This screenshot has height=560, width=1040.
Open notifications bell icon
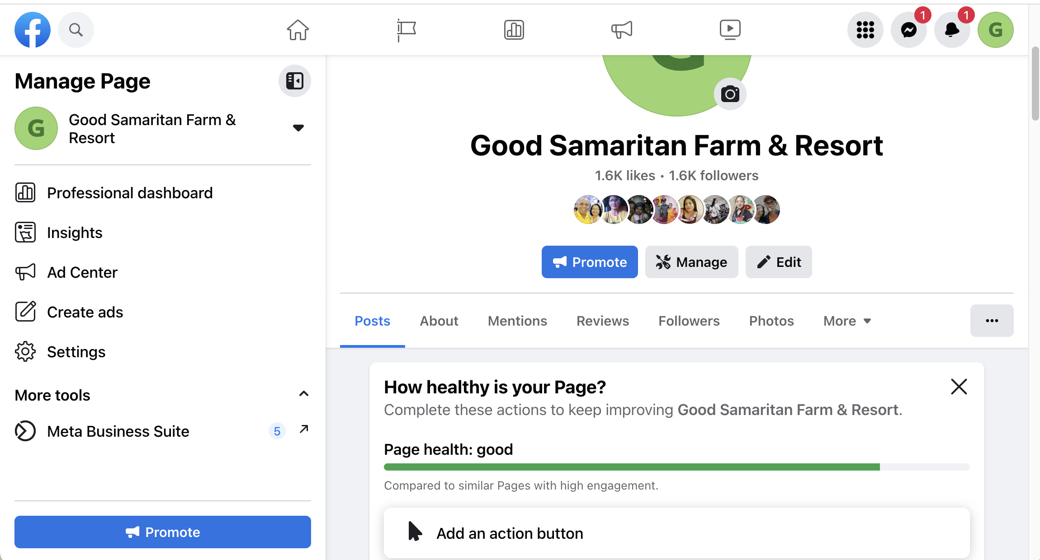pyautogui.click(x=952, y=30)
